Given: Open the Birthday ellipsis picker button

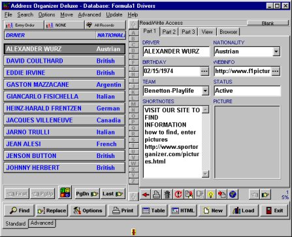Looking at the screenshot, I should (x=204, y=71).
